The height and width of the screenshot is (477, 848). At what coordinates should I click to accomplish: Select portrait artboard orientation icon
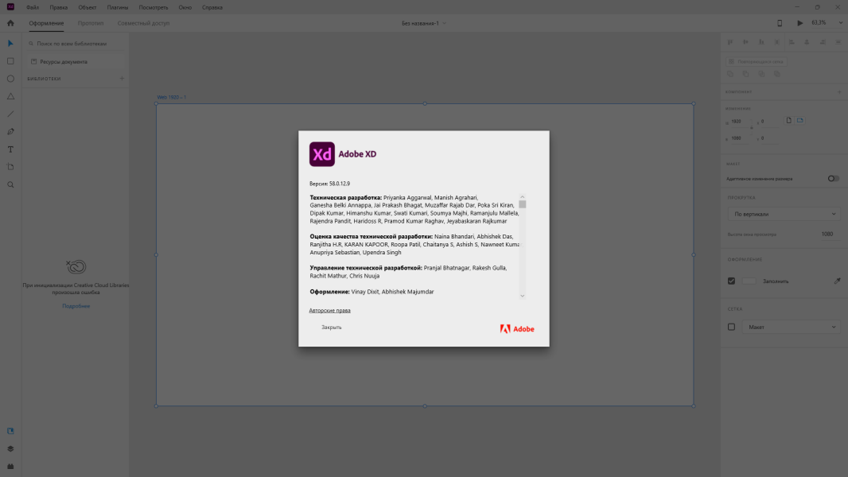pos(789,121)
